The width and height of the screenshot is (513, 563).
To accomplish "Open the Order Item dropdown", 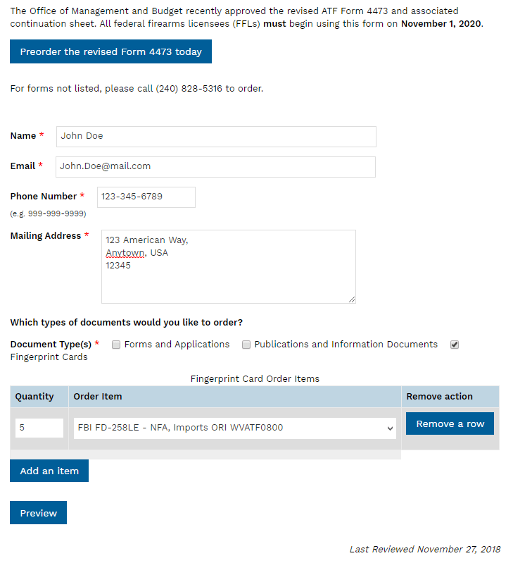I will 235,428.
